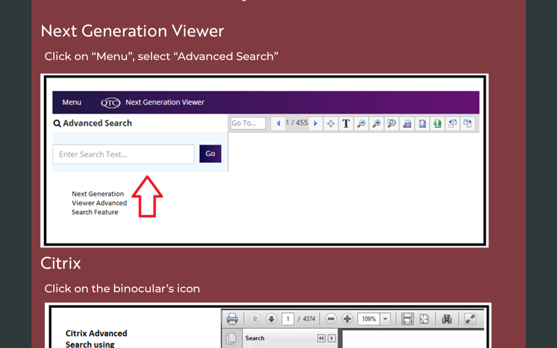Viewport: 557px width, 348px height.
Task: Click the zoom to area magnifier icon
Action: (x=391, y=123)
